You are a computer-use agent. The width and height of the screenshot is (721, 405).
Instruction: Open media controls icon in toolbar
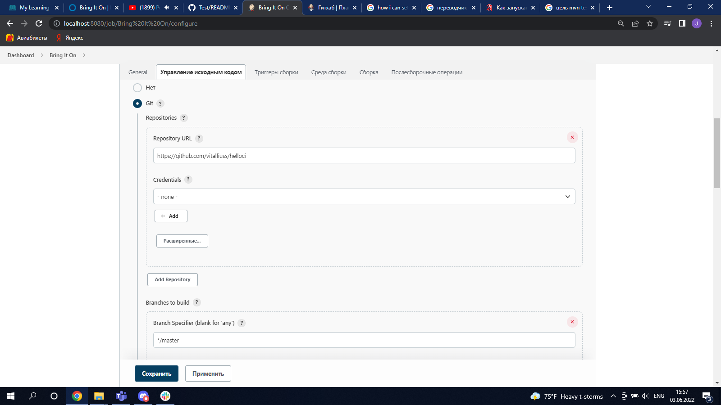(668, 23)
